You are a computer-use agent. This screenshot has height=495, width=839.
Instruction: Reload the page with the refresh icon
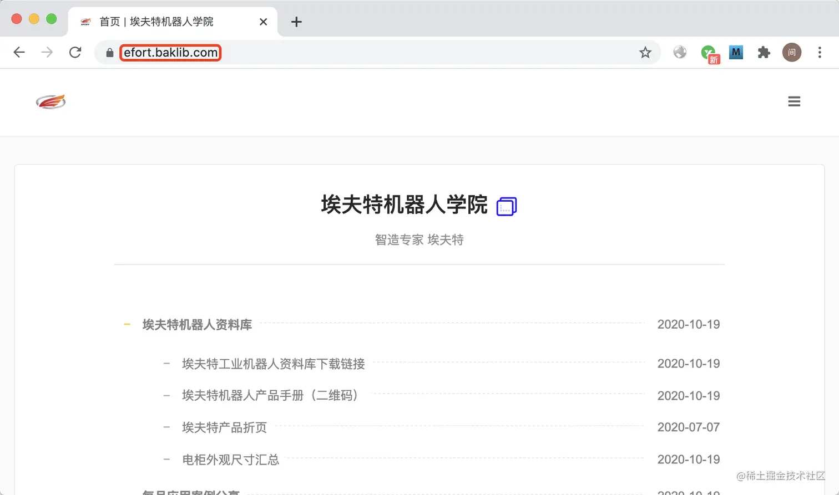75,52
